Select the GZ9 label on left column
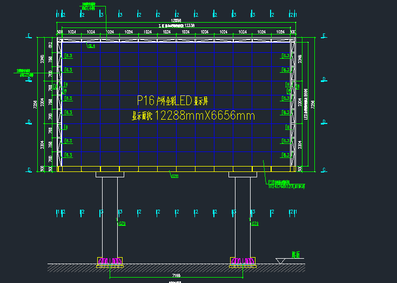Image resolution: width=397 pixels, height=283 pixels. [122, 223]
